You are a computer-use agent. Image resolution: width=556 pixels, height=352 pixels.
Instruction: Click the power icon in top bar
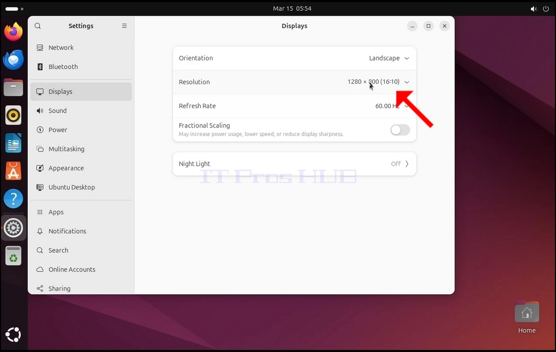[x=546, y=9]
